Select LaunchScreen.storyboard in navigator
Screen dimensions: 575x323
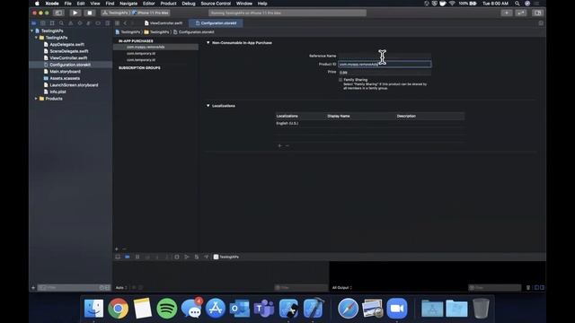click(x=74, y=85)
